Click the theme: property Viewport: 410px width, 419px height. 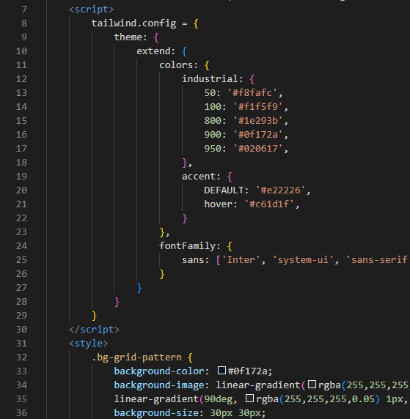click(x=131, y=37)
